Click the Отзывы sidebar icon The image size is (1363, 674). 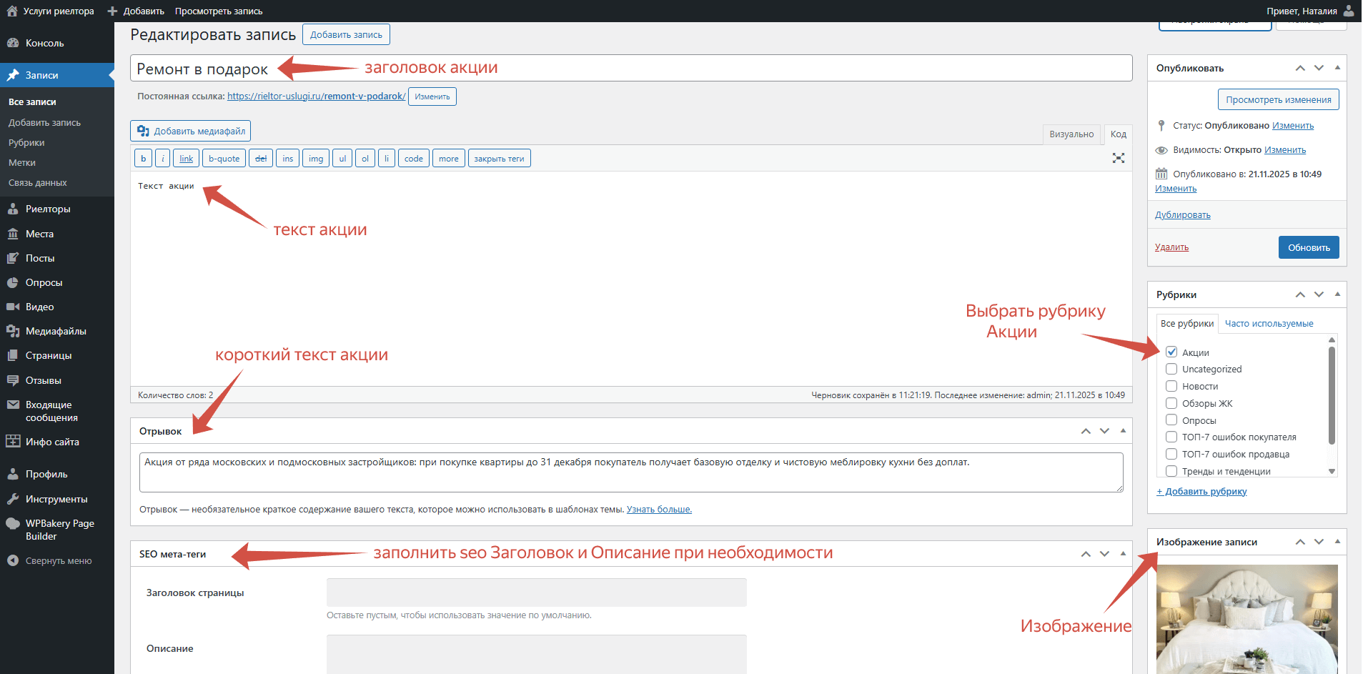[13, 380]
